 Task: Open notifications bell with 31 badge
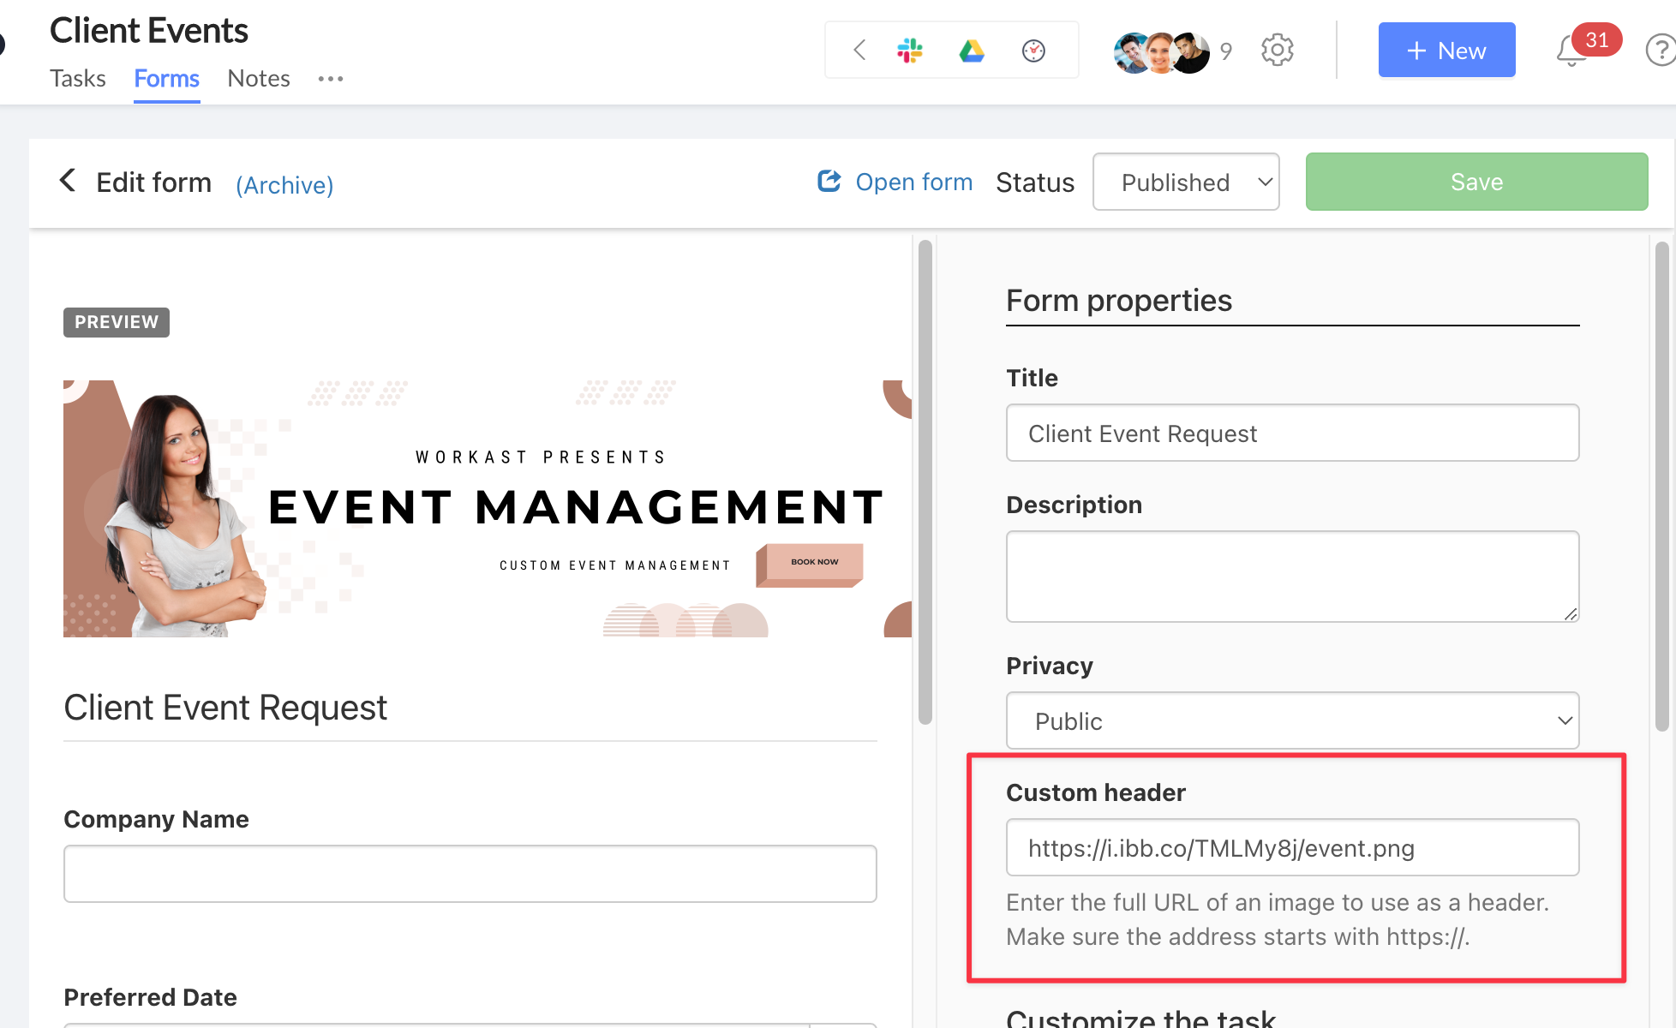[1571, 51]
